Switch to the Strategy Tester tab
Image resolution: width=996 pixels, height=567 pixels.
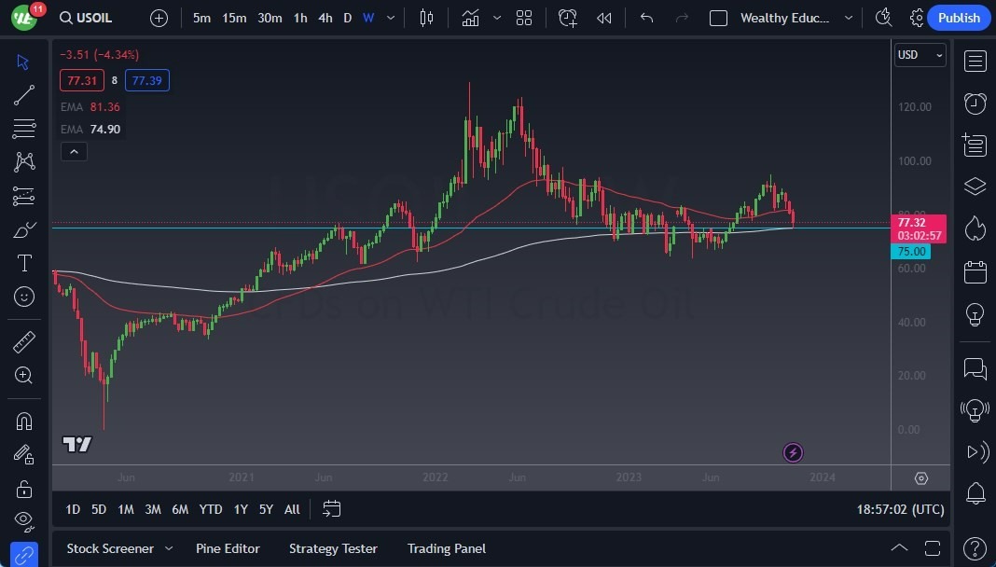[x=333, y=548]
